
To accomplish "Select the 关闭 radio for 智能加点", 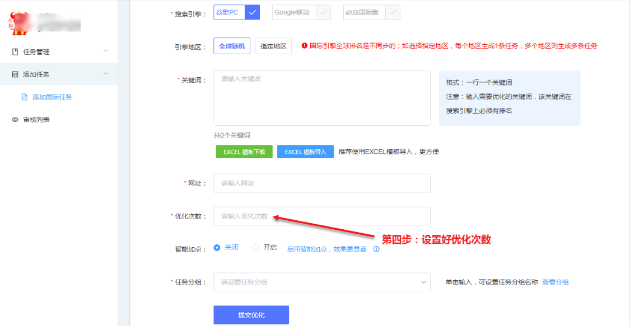I will click(x=217, y=248).
